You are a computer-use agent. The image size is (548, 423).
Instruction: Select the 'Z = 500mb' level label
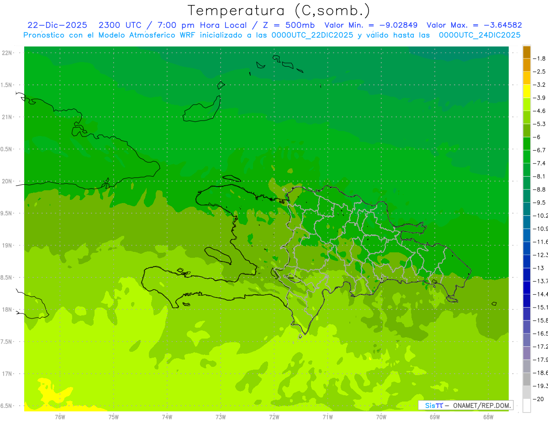coord(286,25)
